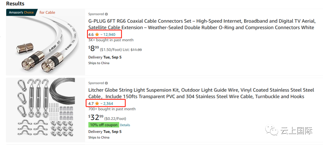Click the "for Cable" category link
Screen dimensions: 323x145
point(47,12)
